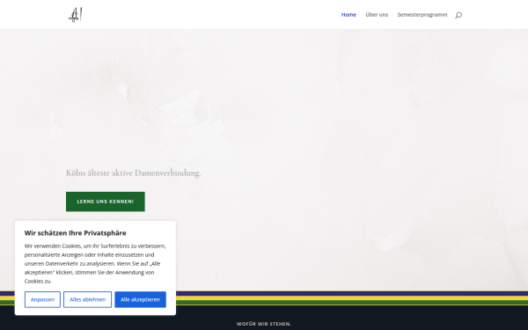Click the Wofür wir stehen heading
The height and width of the screenshot is (330, 528).
coord(264,324)
